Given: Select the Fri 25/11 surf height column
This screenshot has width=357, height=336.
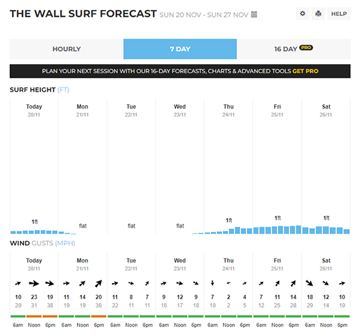Looking at the screenshot, I should pos(277,166).
